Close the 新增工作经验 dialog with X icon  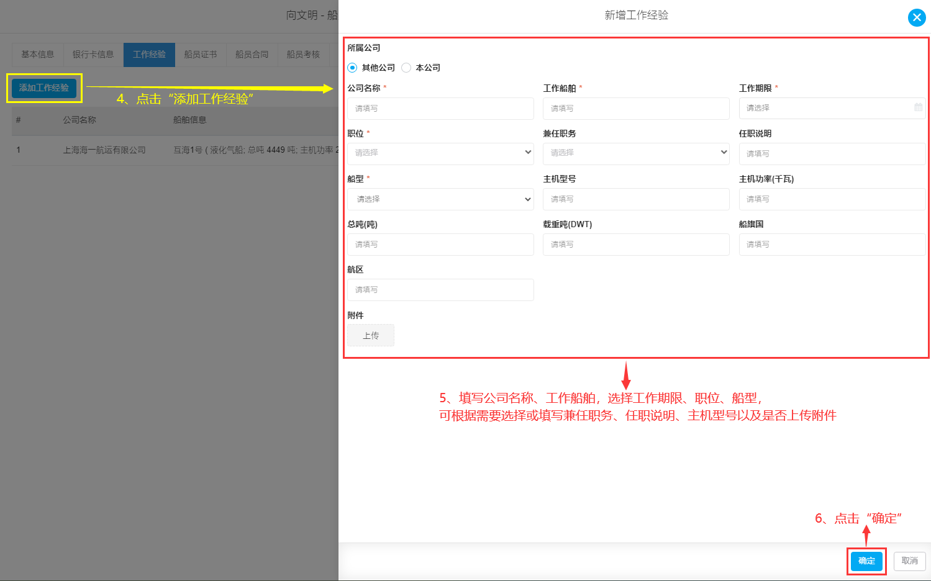pyautogui.click(x=917, y=17)
